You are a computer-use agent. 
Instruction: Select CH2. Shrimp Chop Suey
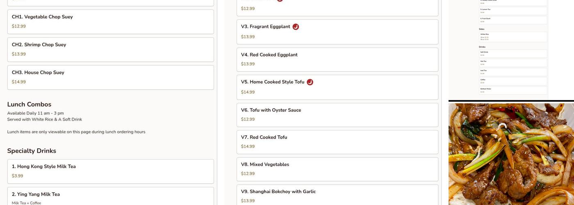110,49
